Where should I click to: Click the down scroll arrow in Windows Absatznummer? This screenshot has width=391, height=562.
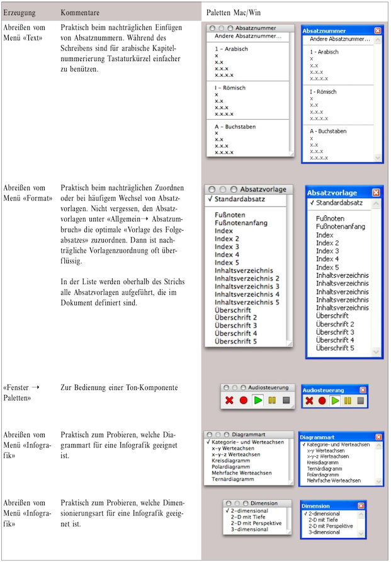tap(378, 158)
